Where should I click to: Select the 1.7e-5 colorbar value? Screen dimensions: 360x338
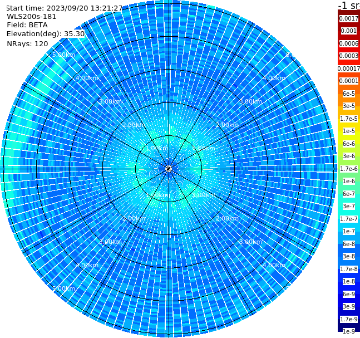click(x=349, y=119)
